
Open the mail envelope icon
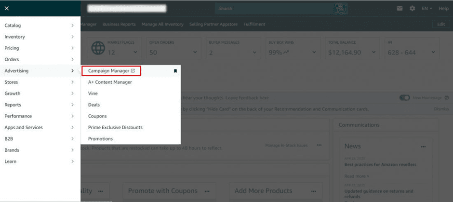(400, 8)
